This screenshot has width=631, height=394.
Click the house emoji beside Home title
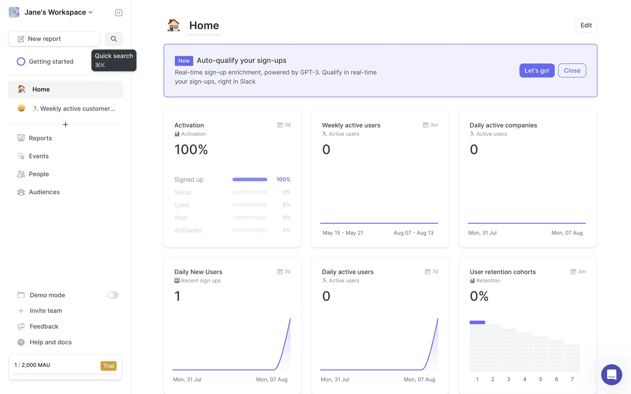174,25
